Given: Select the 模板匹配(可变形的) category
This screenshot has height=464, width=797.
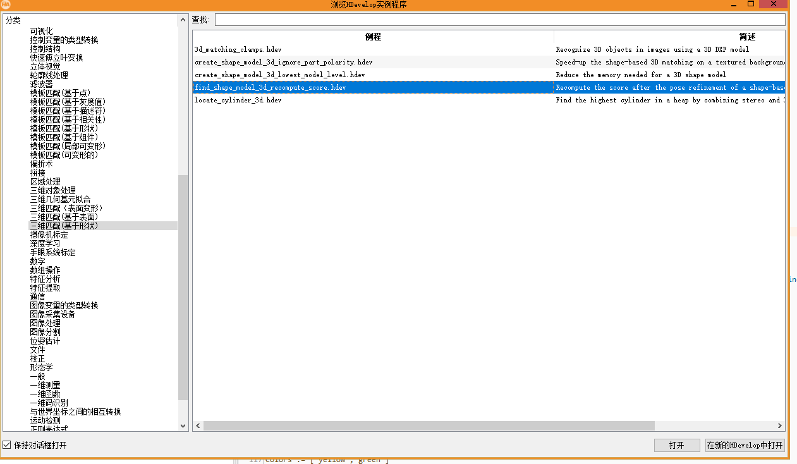Looking at the screenshot, I should (x=64, y=155).
